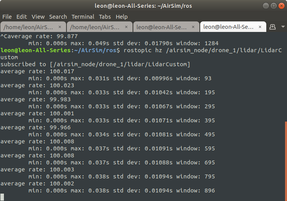Open the File menu
Screen dimensions: 287x201
click(7, 17)
